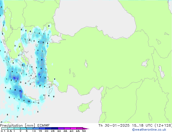
Task: Click the 50 label on the legend scale
Action: [x=84, y=131]
